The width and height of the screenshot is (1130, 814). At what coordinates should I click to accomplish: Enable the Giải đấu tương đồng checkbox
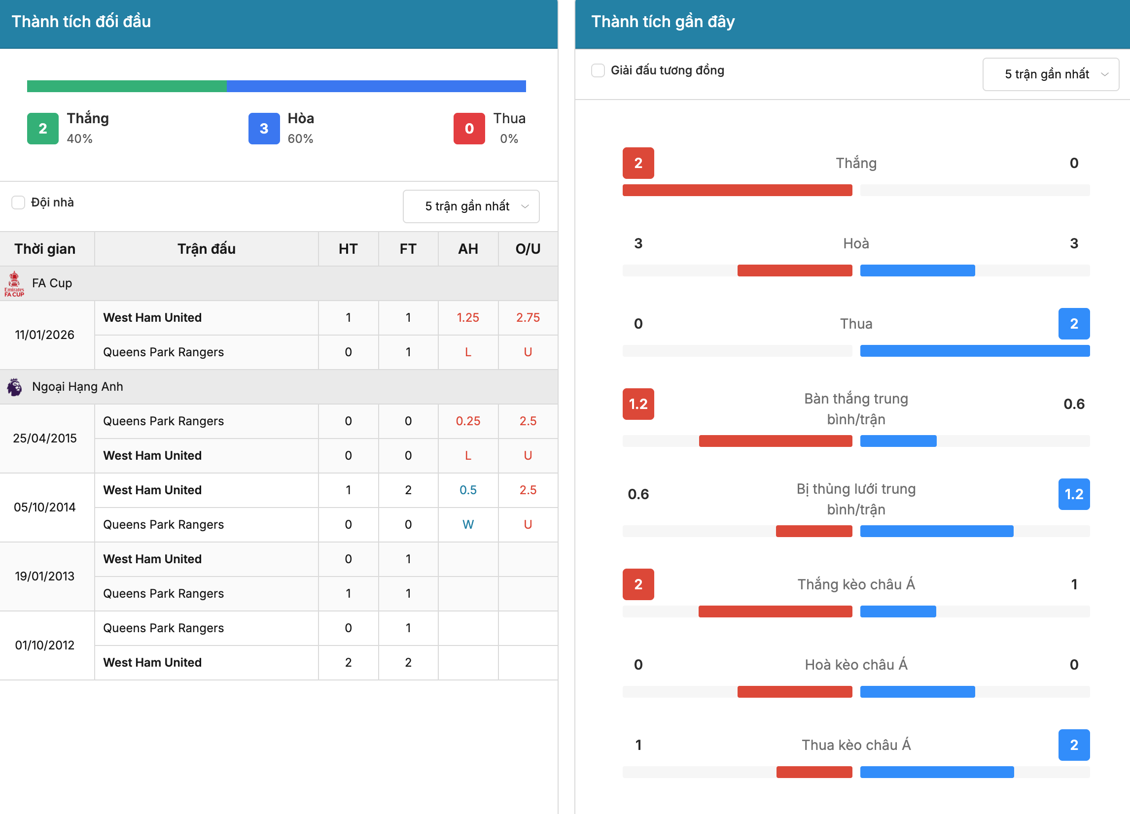click(x=598, y=70)
